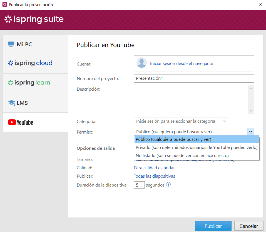Click the iSpring Suite logo in the header
Viewport: 266px width, 232px height.
(x=33, y=20)
